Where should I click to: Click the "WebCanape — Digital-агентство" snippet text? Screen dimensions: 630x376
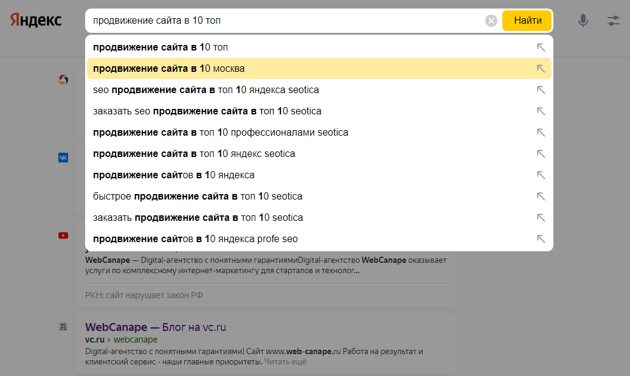(266, 265)
